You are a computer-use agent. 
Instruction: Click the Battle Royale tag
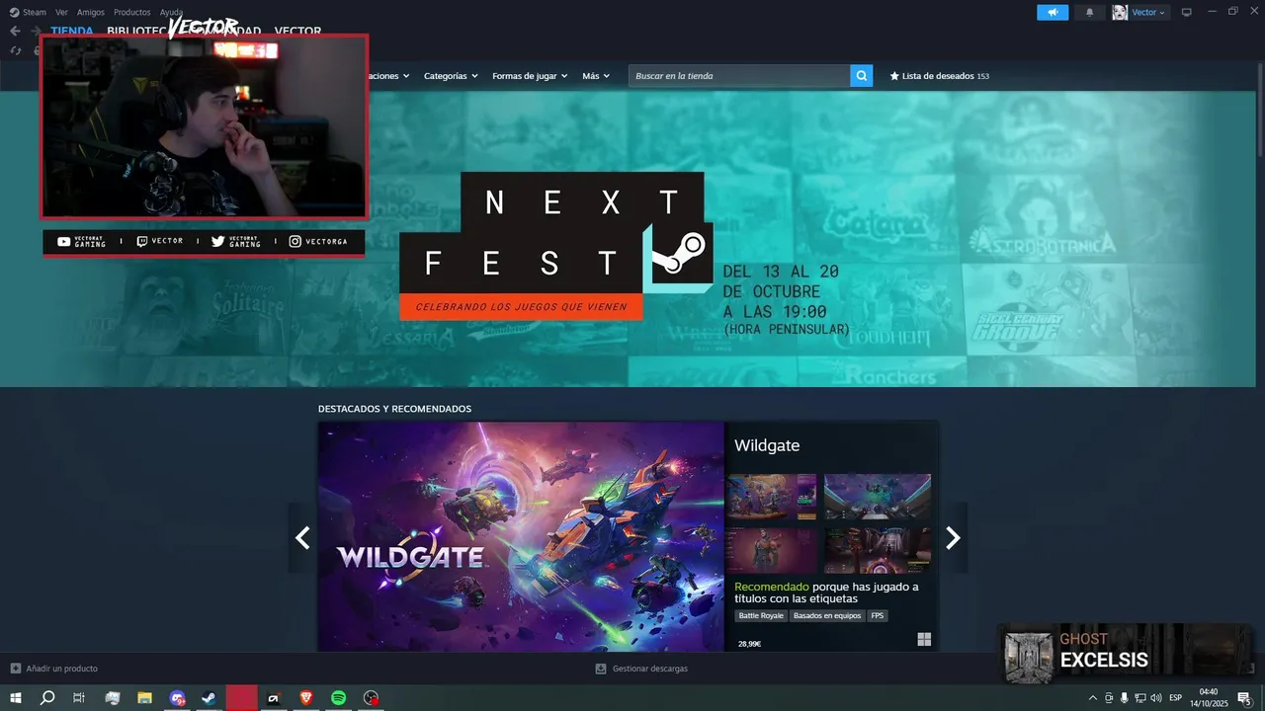pyautogui.click(x=761, y=616)
